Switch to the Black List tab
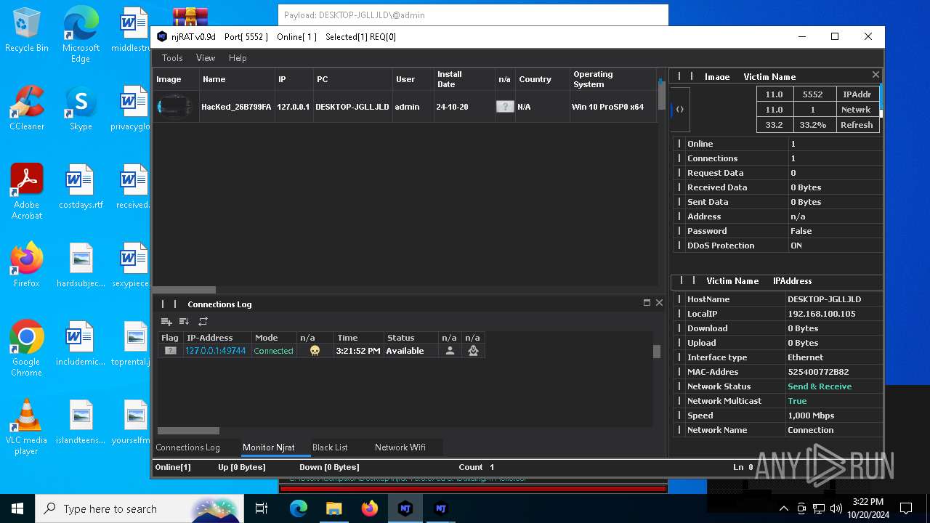Viewport: 930px width, 523px height. click(x=330, y=447)
